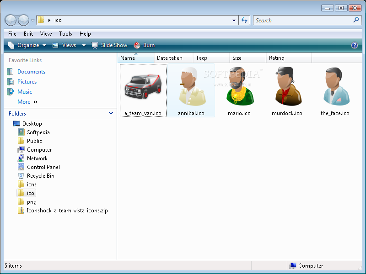Click the Views toolbar button
The width and height of the screenshot is (366, 274).
click(x=65, y=45)
